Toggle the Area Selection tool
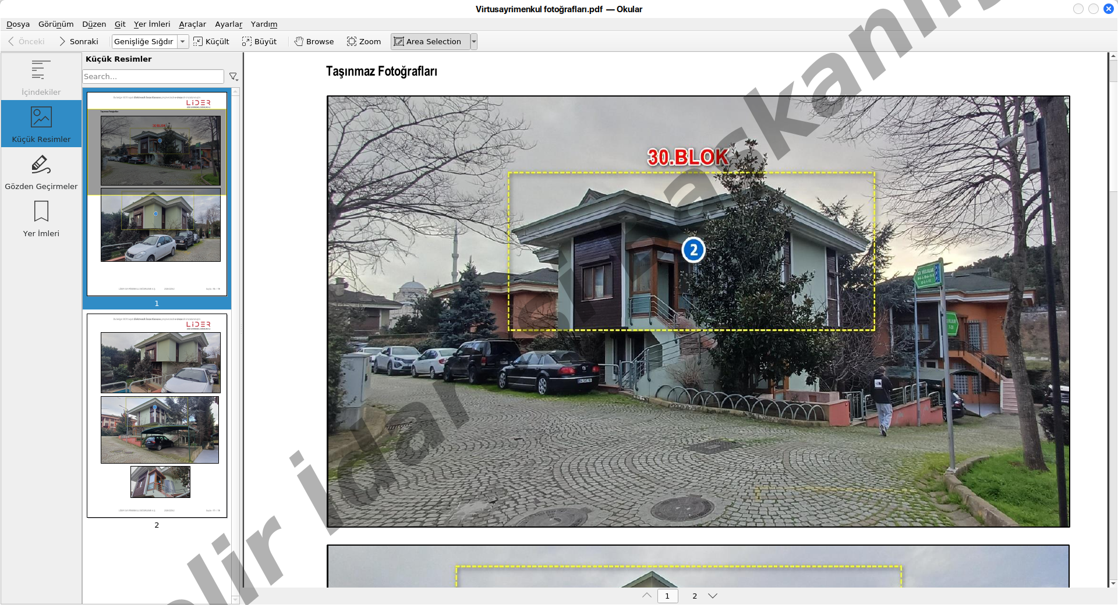 pyautogui.click(x=430, y=41)
